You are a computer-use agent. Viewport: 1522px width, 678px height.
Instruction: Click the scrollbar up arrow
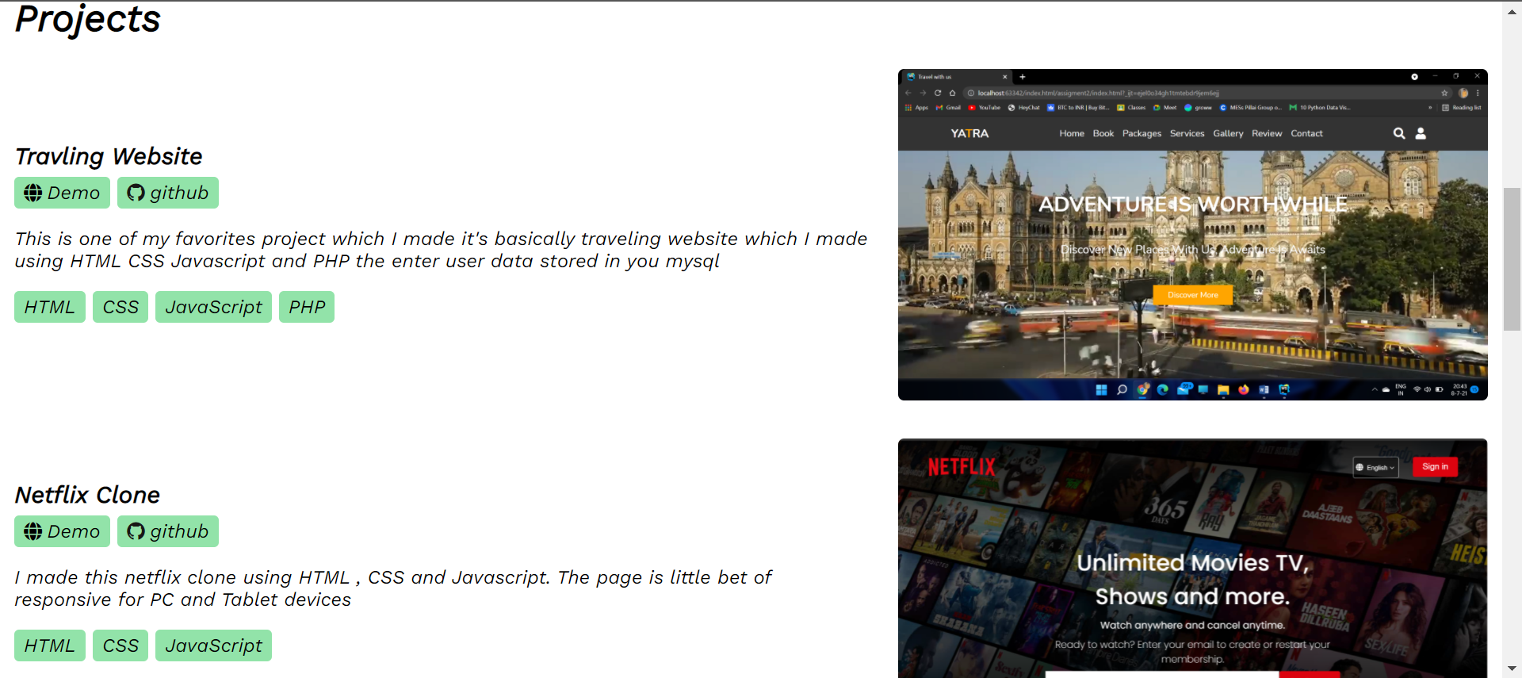coord(1512,11)
